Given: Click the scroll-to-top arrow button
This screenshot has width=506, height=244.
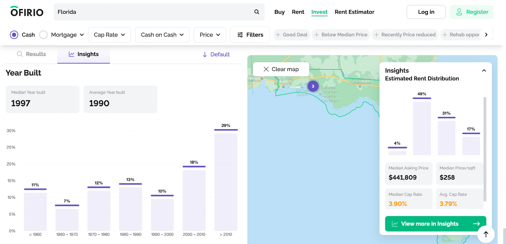Looking at the screenshot, I should click(x=486, y=234).
